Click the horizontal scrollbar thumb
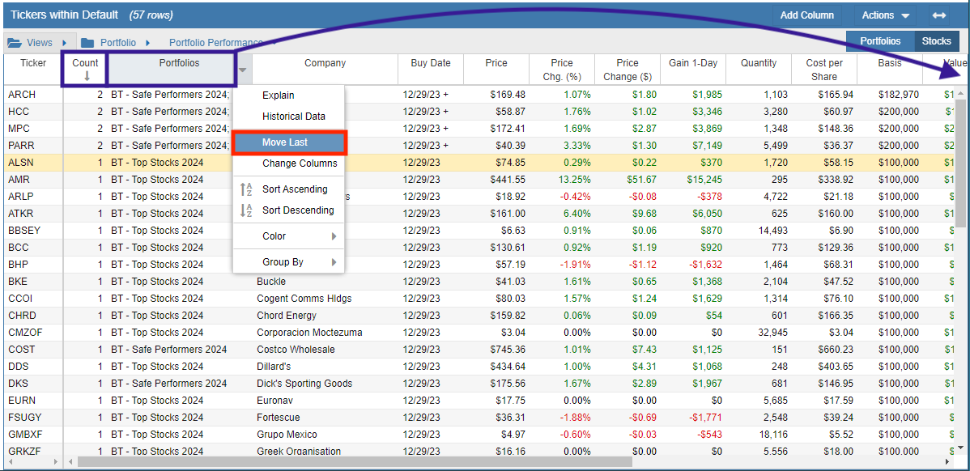Image resolution: width=970 pixels, height=471 pixels. (355, 462)
